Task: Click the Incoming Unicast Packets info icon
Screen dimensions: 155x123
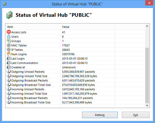Action: pyautogui.click(x=9, y=89)
